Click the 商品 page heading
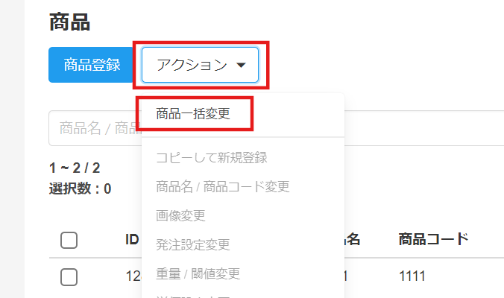The width and height of the screenshot is (504, 298). click(x=69, y=22)
